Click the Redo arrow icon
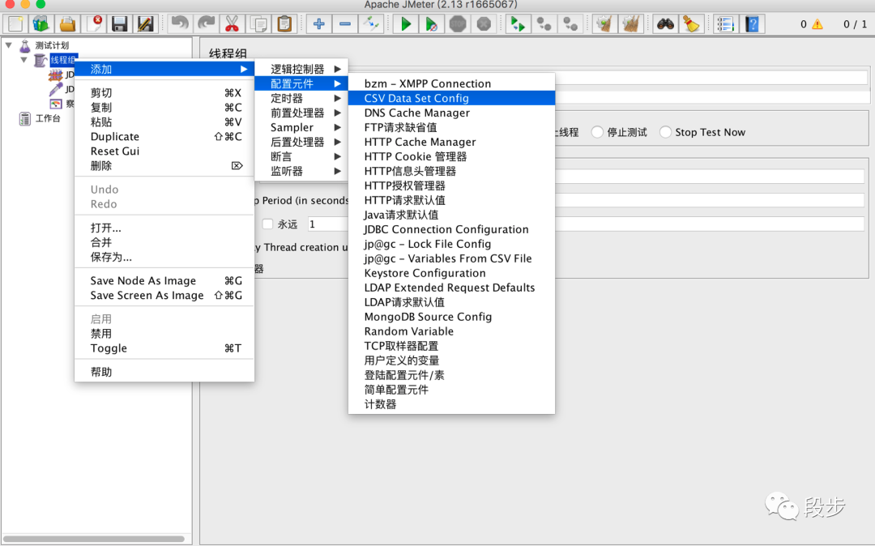 (x=206, y=24)
